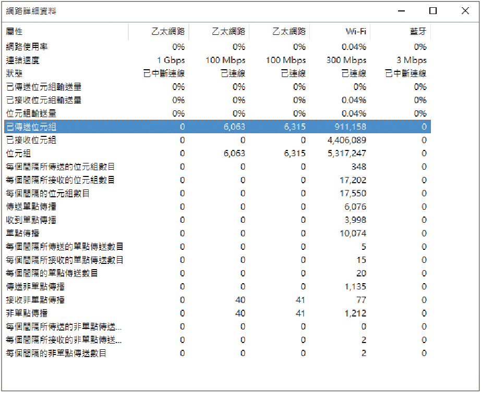This screenshot has height=393, width=481.
Task: Close the 網路詳細資料 window
Action: coord(465,11)
